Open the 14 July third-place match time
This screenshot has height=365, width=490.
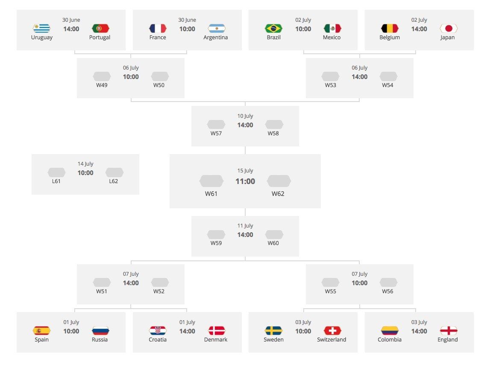pyautogui.click(x=85, y=173)
